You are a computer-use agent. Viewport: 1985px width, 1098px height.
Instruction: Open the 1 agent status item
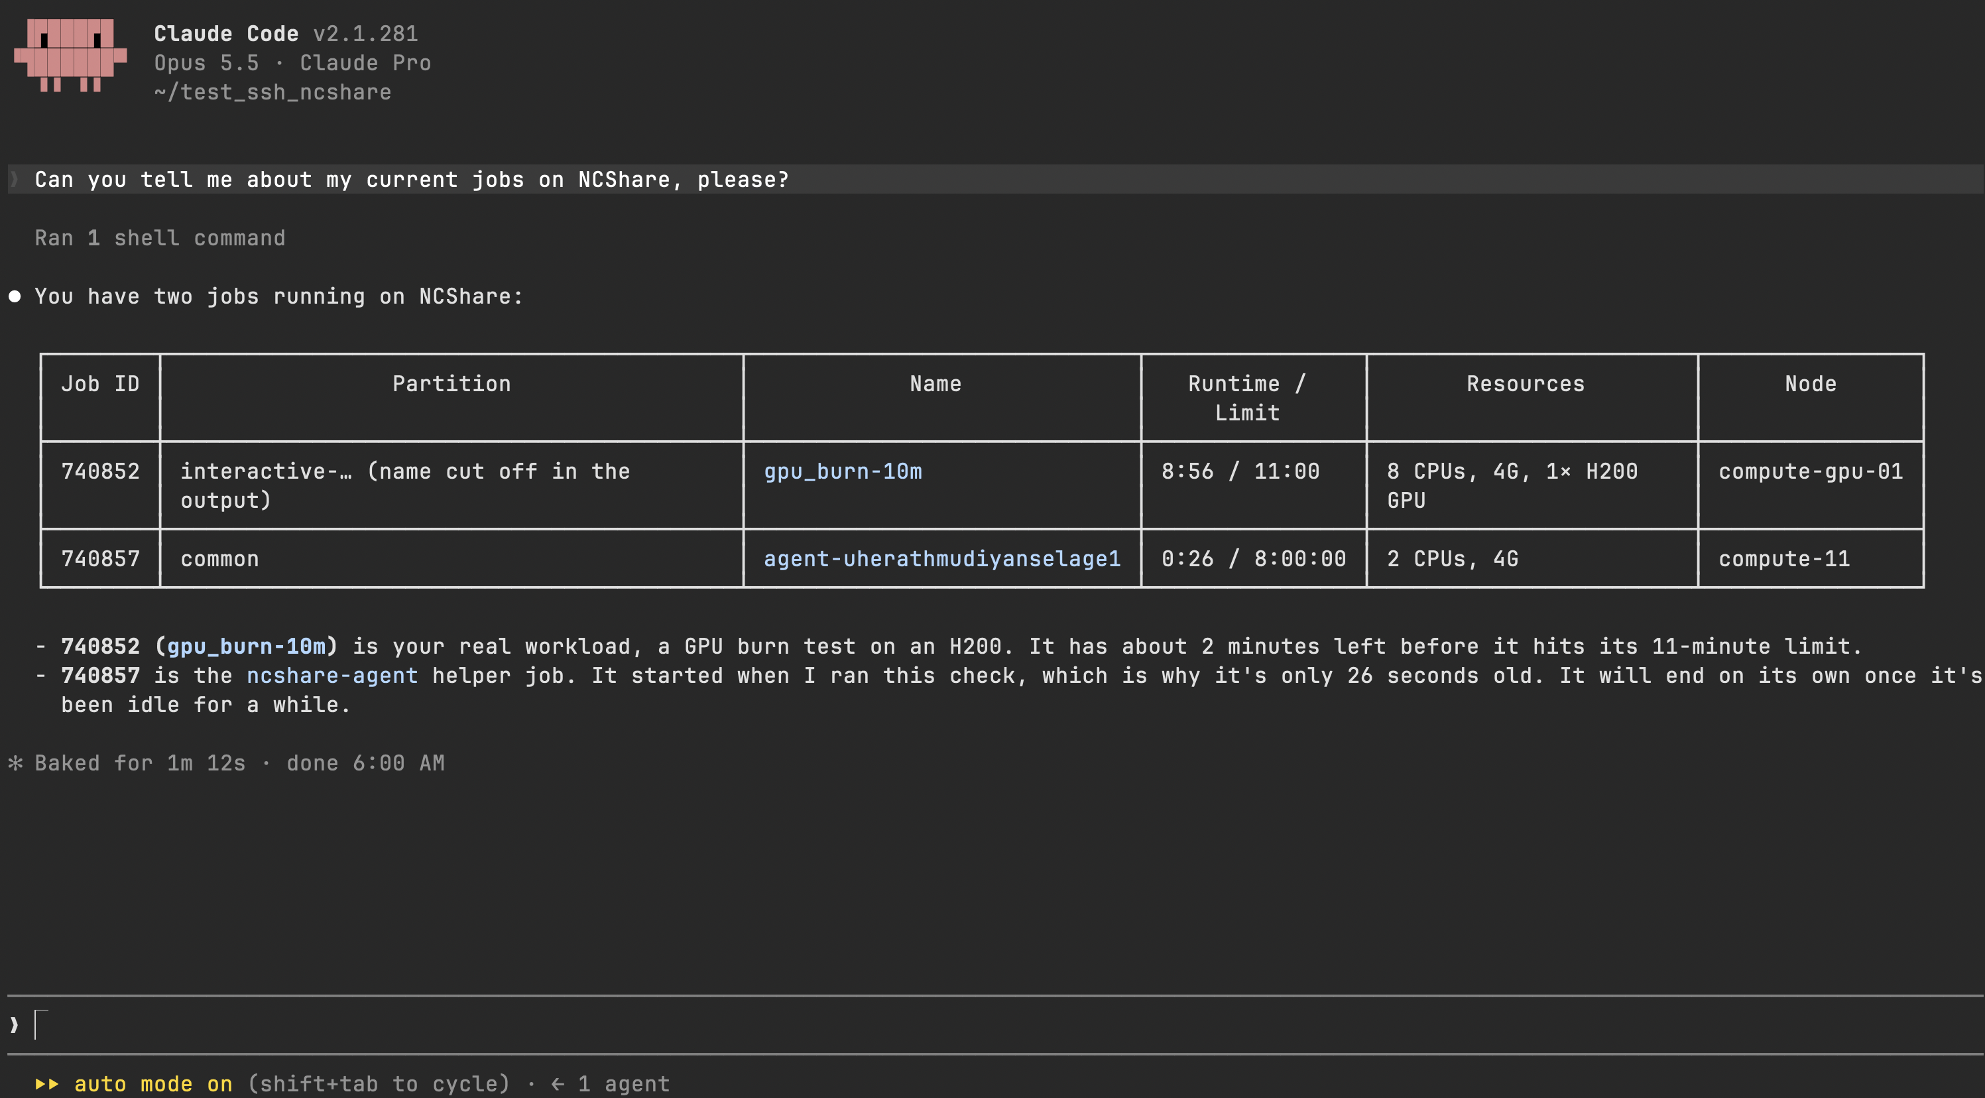pos(623,1083)
